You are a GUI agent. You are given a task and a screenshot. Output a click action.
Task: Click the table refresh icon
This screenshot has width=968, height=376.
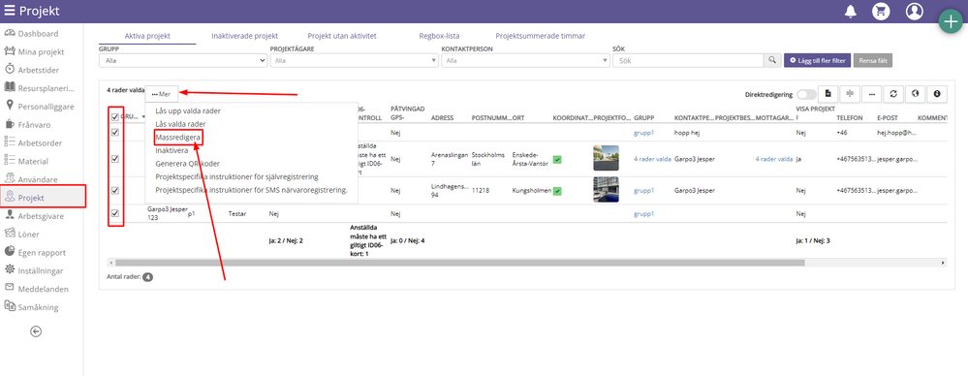(893, 94)
